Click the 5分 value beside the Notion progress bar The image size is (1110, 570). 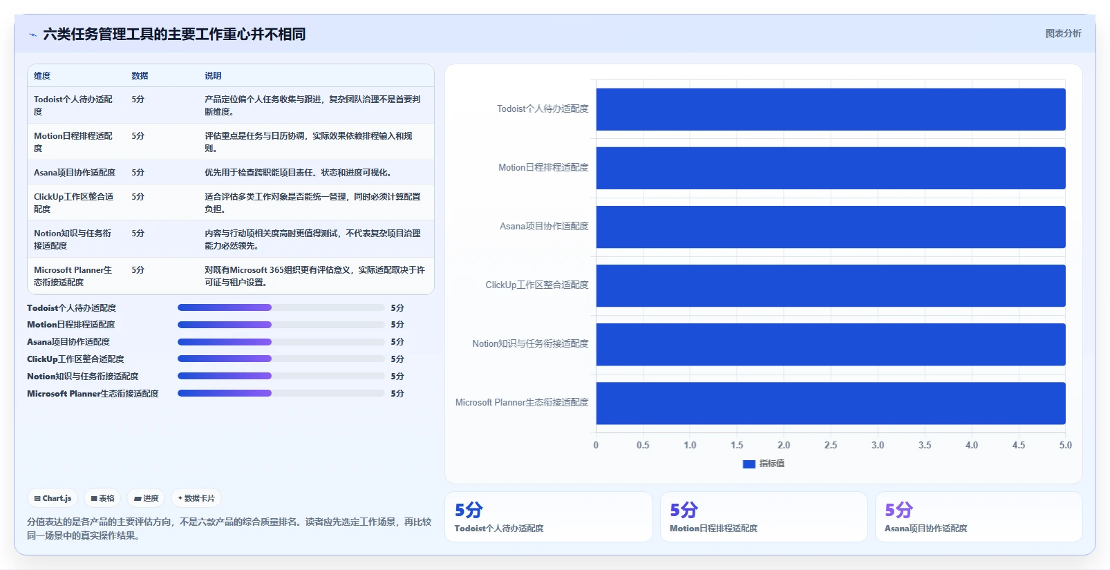tap(397, 377)
